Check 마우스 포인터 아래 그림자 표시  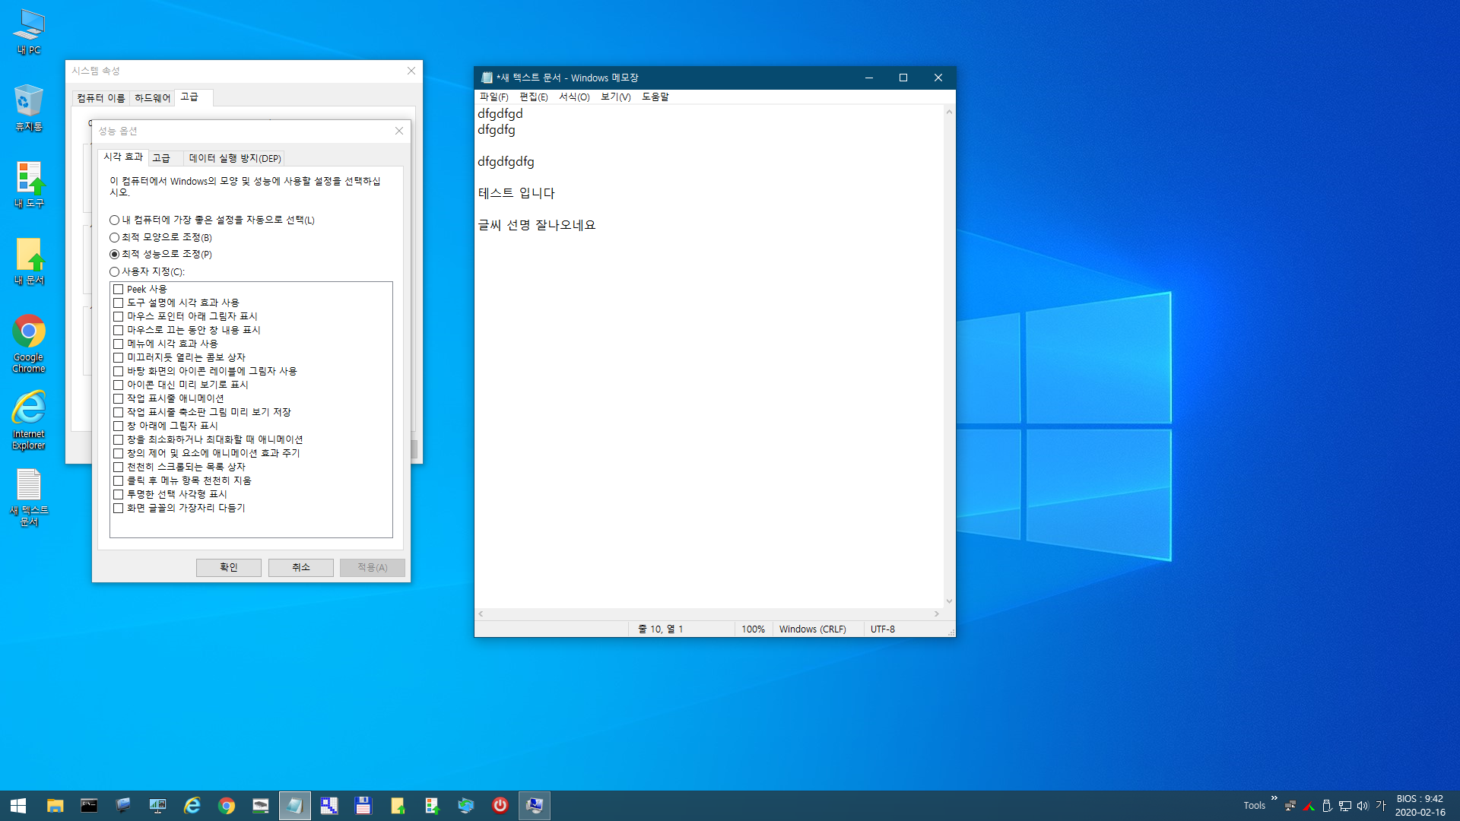coord(118,316)
